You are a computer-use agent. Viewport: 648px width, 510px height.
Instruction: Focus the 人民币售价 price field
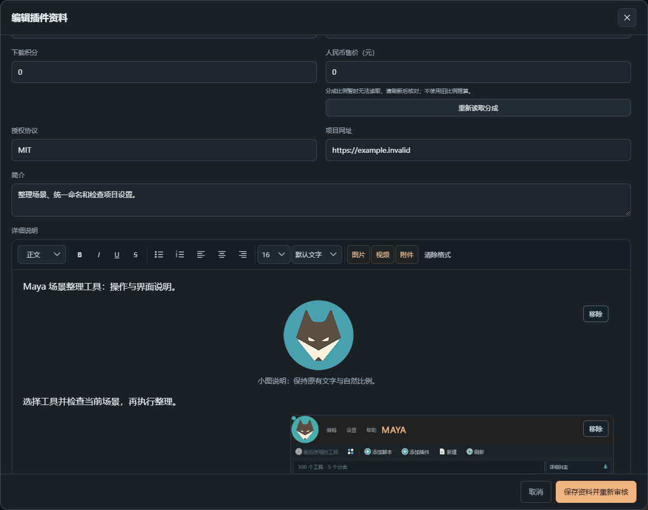pyautogui.click(x=478, y=72)
